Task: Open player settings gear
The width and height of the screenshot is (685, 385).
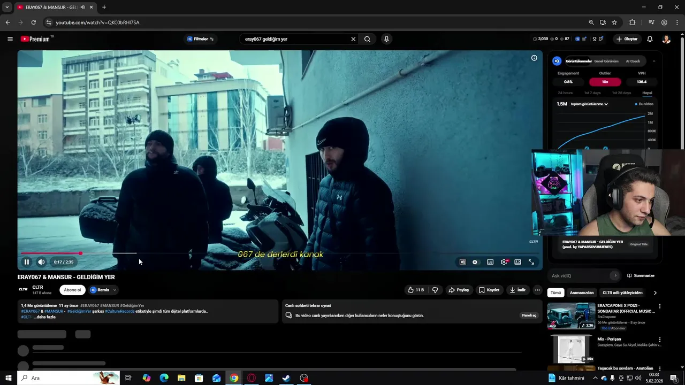Action: pyautogui.click(x=504, y=262)
